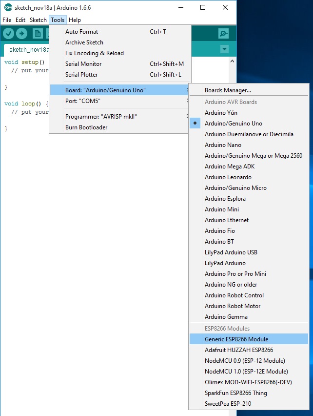Select the checked Arduino/Genuino Uno board
Viewport: 313px width, 416px height.
tap(249, 124)
